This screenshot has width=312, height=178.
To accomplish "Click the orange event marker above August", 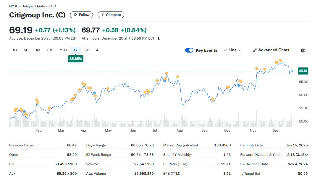I will [178, 77].
